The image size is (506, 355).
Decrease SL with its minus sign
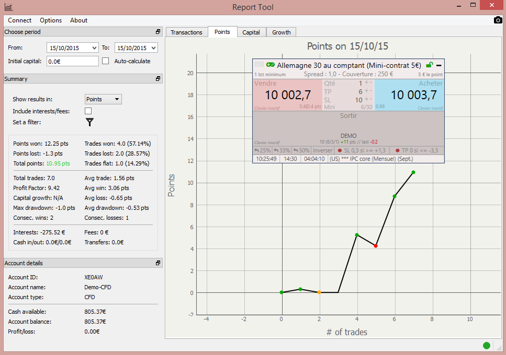tap(371, 99)
